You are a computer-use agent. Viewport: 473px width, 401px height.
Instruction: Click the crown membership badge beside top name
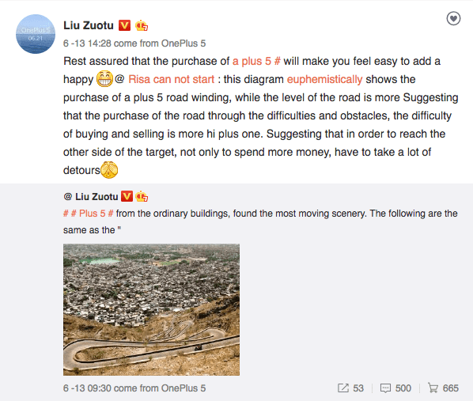[x=142, y=25]
